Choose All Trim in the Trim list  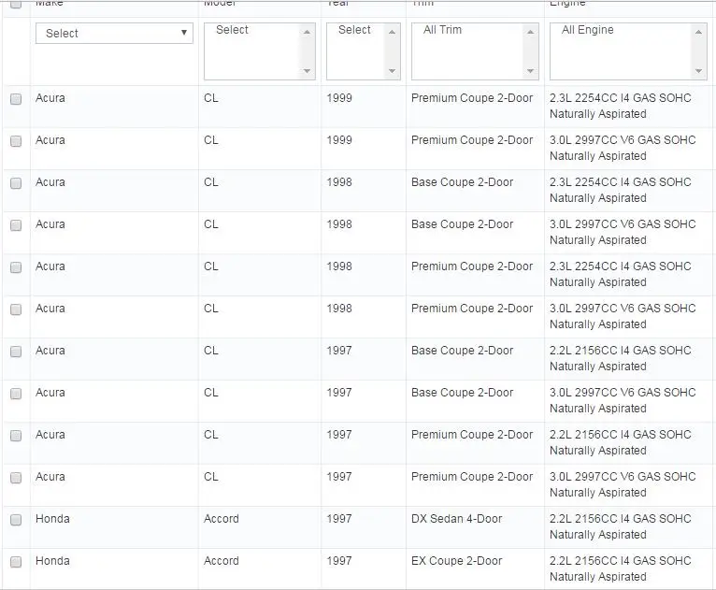pyautogui.click(x=442, y=30)
